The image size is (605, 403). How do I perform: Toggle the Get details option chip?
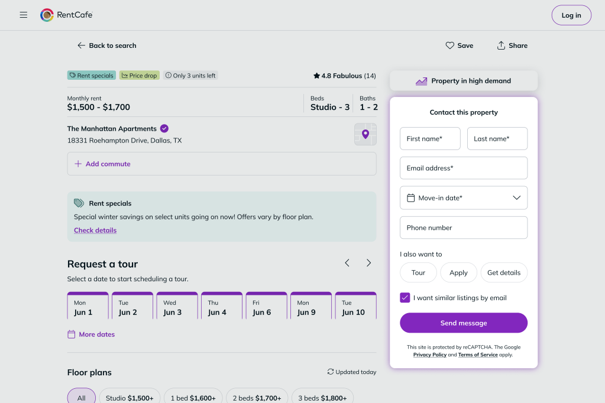[504, 272]
